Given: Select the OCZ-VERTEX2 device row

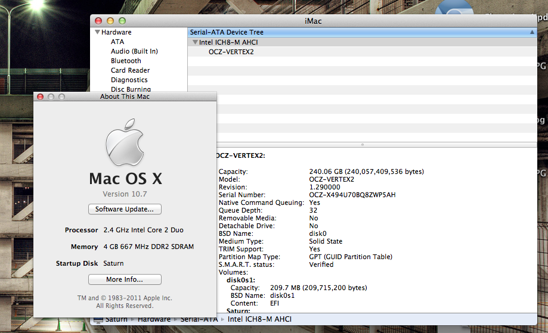Looking at the screenshot, I should coord(362,52).
